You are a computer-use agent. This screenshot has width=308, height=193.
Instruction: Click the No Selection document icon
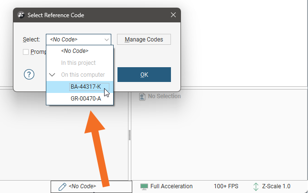142,96
